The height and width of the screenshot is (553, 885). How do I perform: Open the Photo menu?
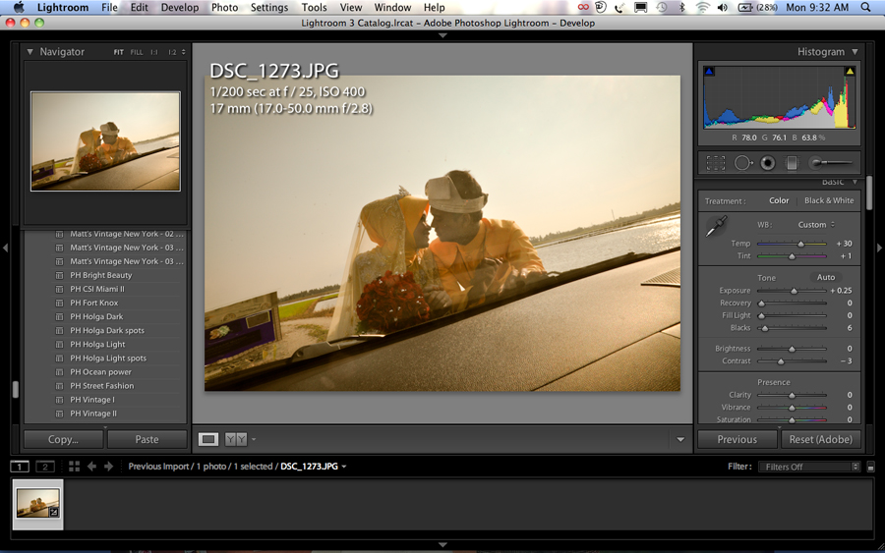click(224, 7)
